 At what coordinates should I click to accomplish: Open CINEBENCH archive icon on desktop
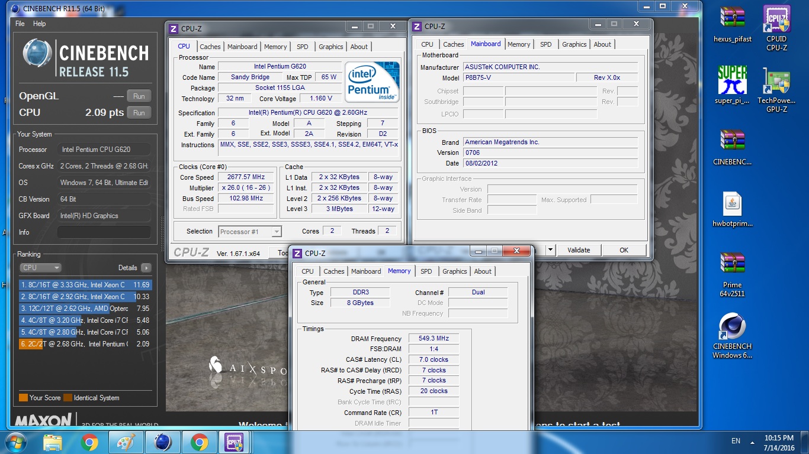pyautogui.click(x=732, y=147)
